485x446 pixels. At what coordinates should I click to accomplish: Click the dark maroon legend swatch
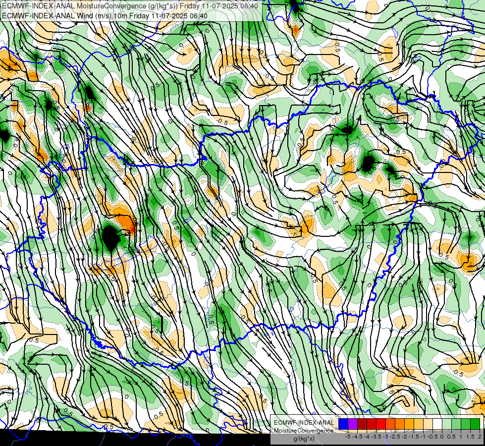[362, 424]
